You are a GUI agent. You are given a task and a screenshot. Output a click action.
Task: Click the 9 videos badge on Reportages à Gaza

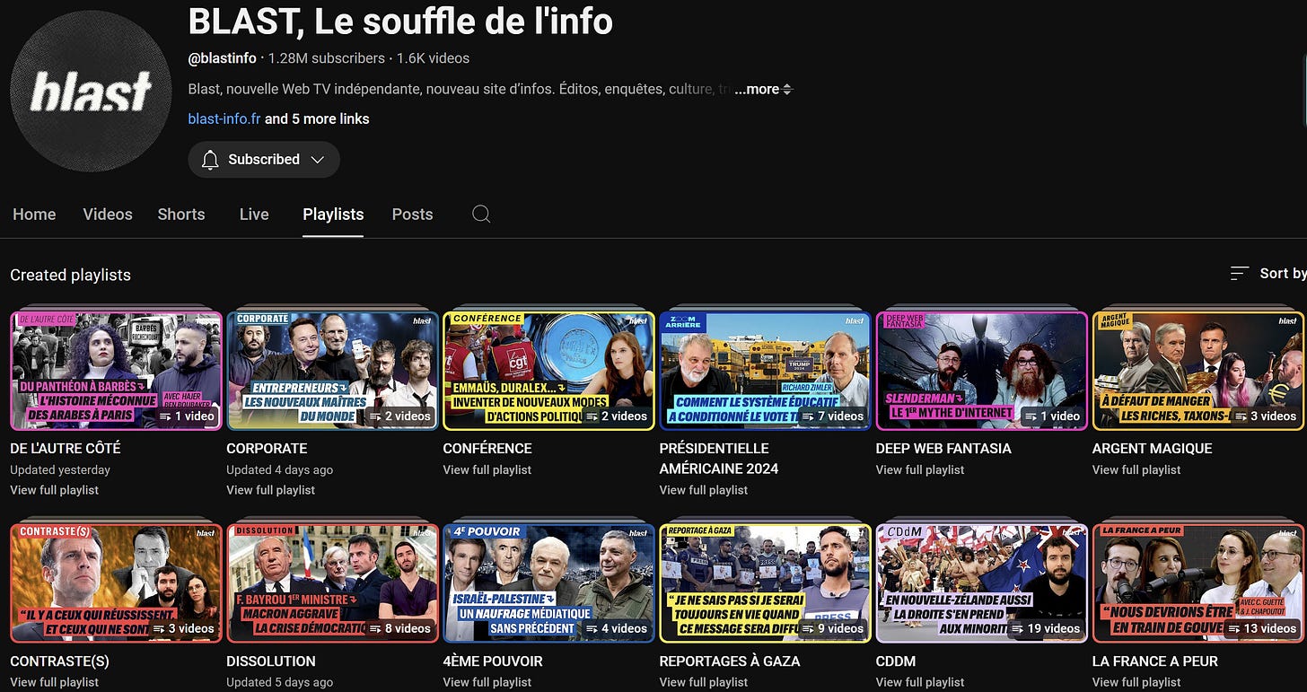(834, 628)
